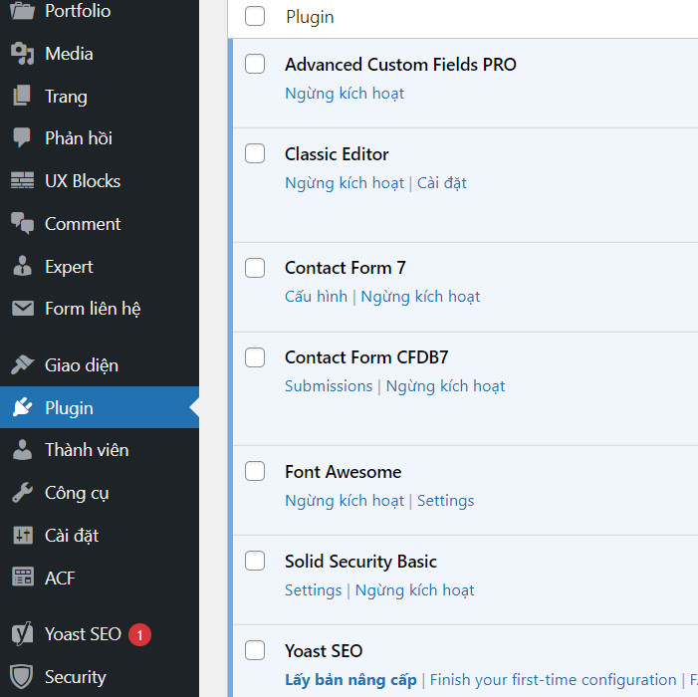Click the Security shield icon
The image size is (698, 697).
(22, 676)
